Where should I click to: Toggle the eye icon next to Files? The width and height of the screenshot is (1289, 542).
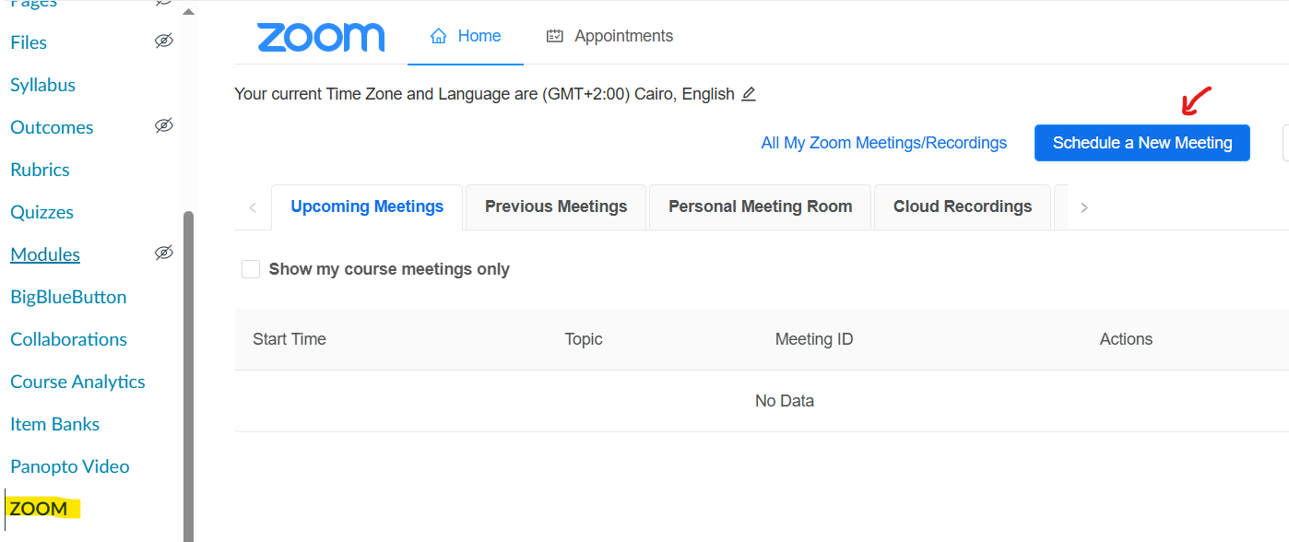pos(164,41)
